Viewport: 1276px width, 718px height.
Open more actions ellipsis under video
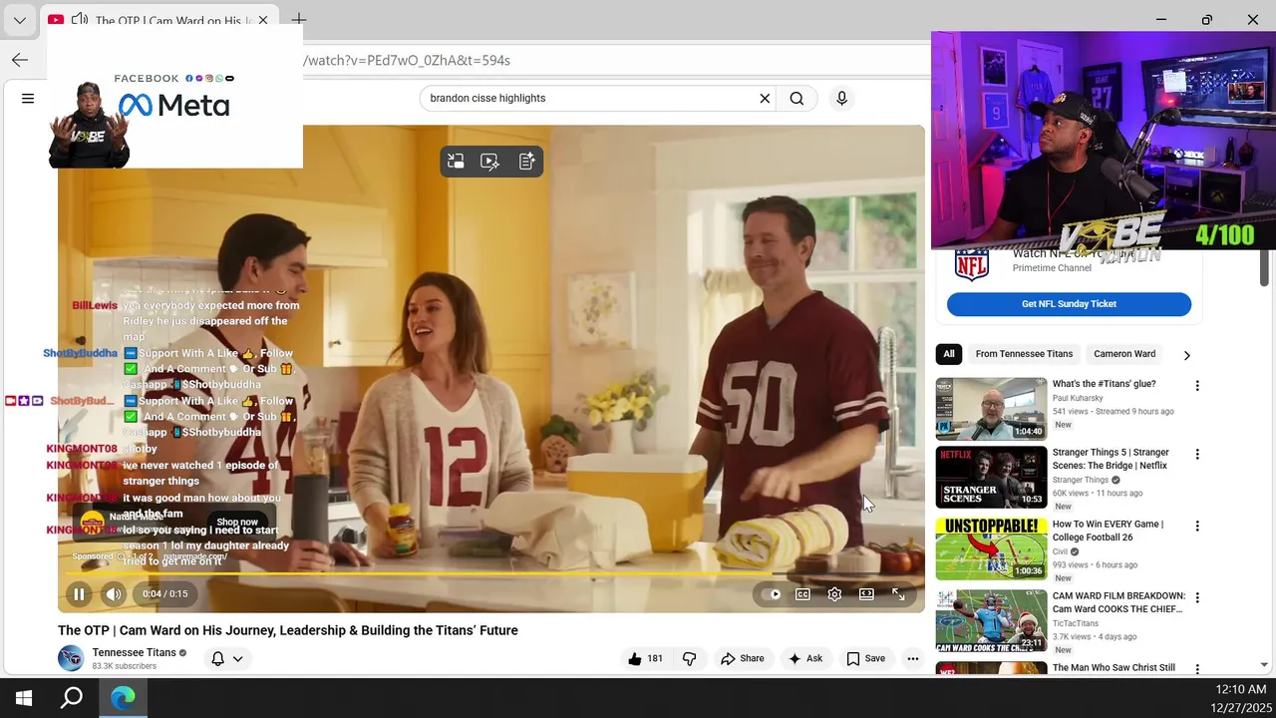click(x=913, y=658)
